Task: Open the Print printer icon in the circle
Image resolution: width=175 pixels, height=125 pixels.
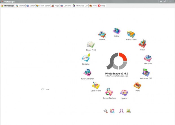Action: click(x=137, y=85)
